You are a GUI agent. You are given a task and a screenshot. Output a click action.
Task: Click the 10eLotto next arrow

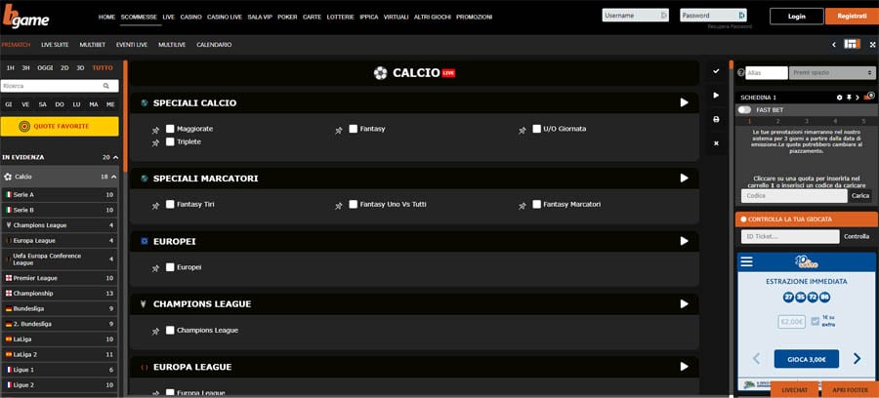coord(857,358)
